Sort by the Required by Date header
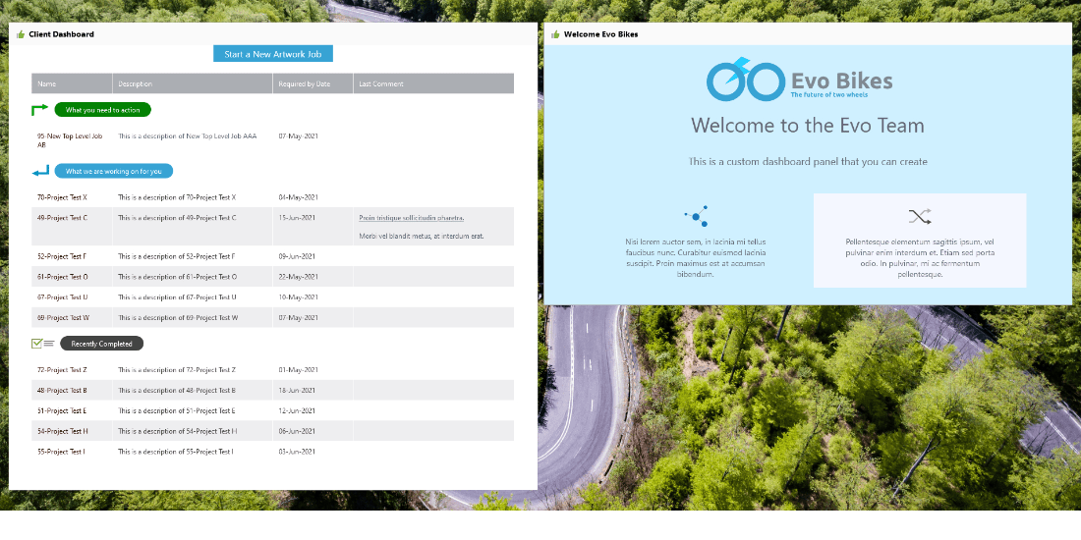 tap(313, 83)
